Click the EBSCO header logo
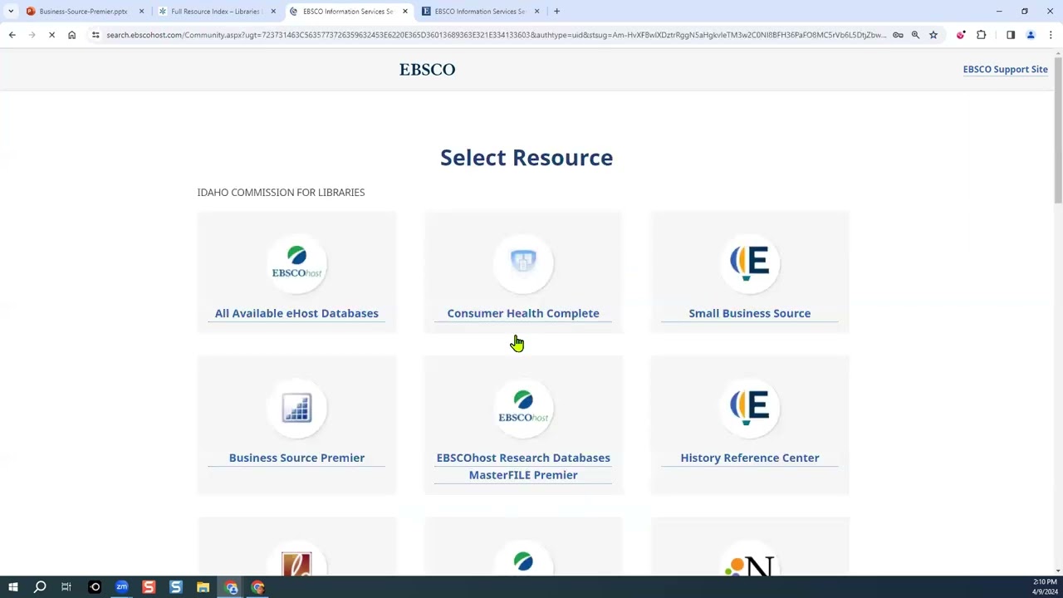1063x598 pixels. (x=427, y=70)
